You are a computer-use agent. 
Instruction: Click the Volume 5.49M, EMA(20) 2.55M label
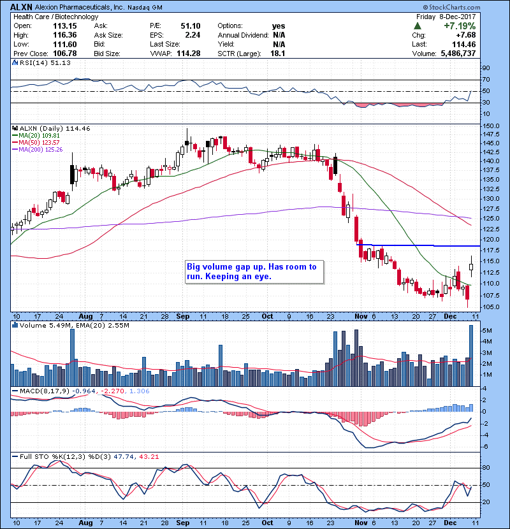point(74,326)
